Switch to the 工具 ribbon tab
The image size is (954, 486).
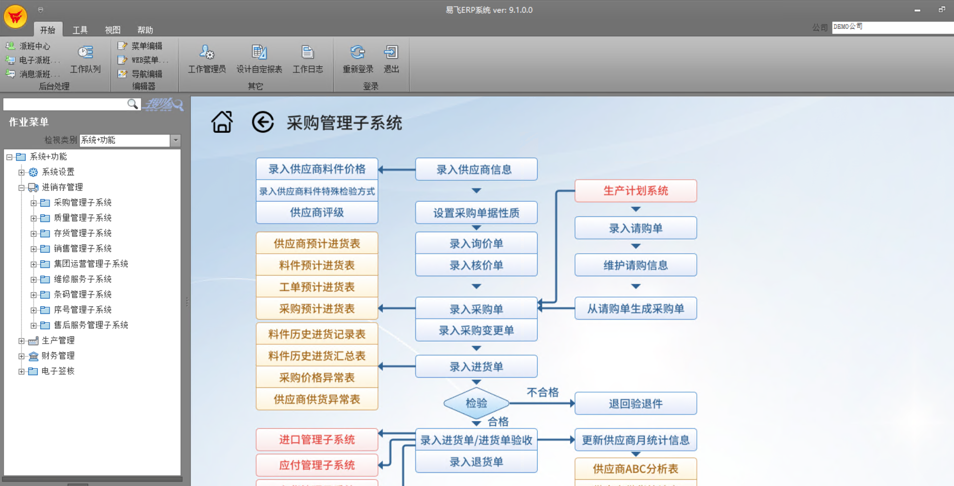[80, 30]
